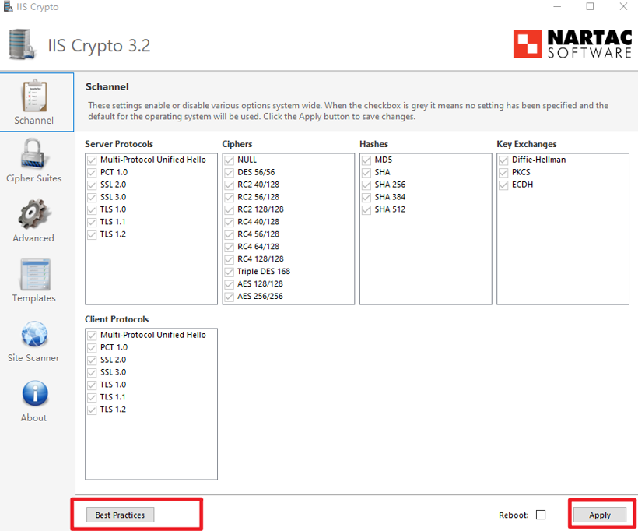Toggle the RC4 128/128 cipher checkbox

pyautogui.click(x=230, y=259)
